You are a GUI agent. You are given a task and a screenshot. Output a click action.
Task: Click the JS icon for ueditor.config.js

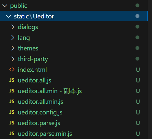pos(12,112)
